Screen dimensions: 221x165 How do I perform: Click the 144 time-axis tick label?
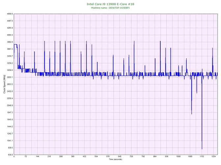coord(37,156)
